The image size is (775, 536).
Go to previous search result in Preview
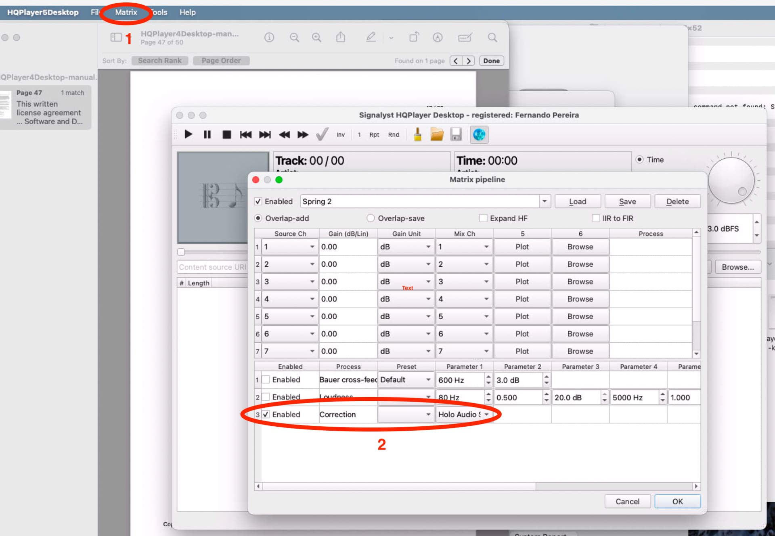pyautogui.click(x=456, y=61)
